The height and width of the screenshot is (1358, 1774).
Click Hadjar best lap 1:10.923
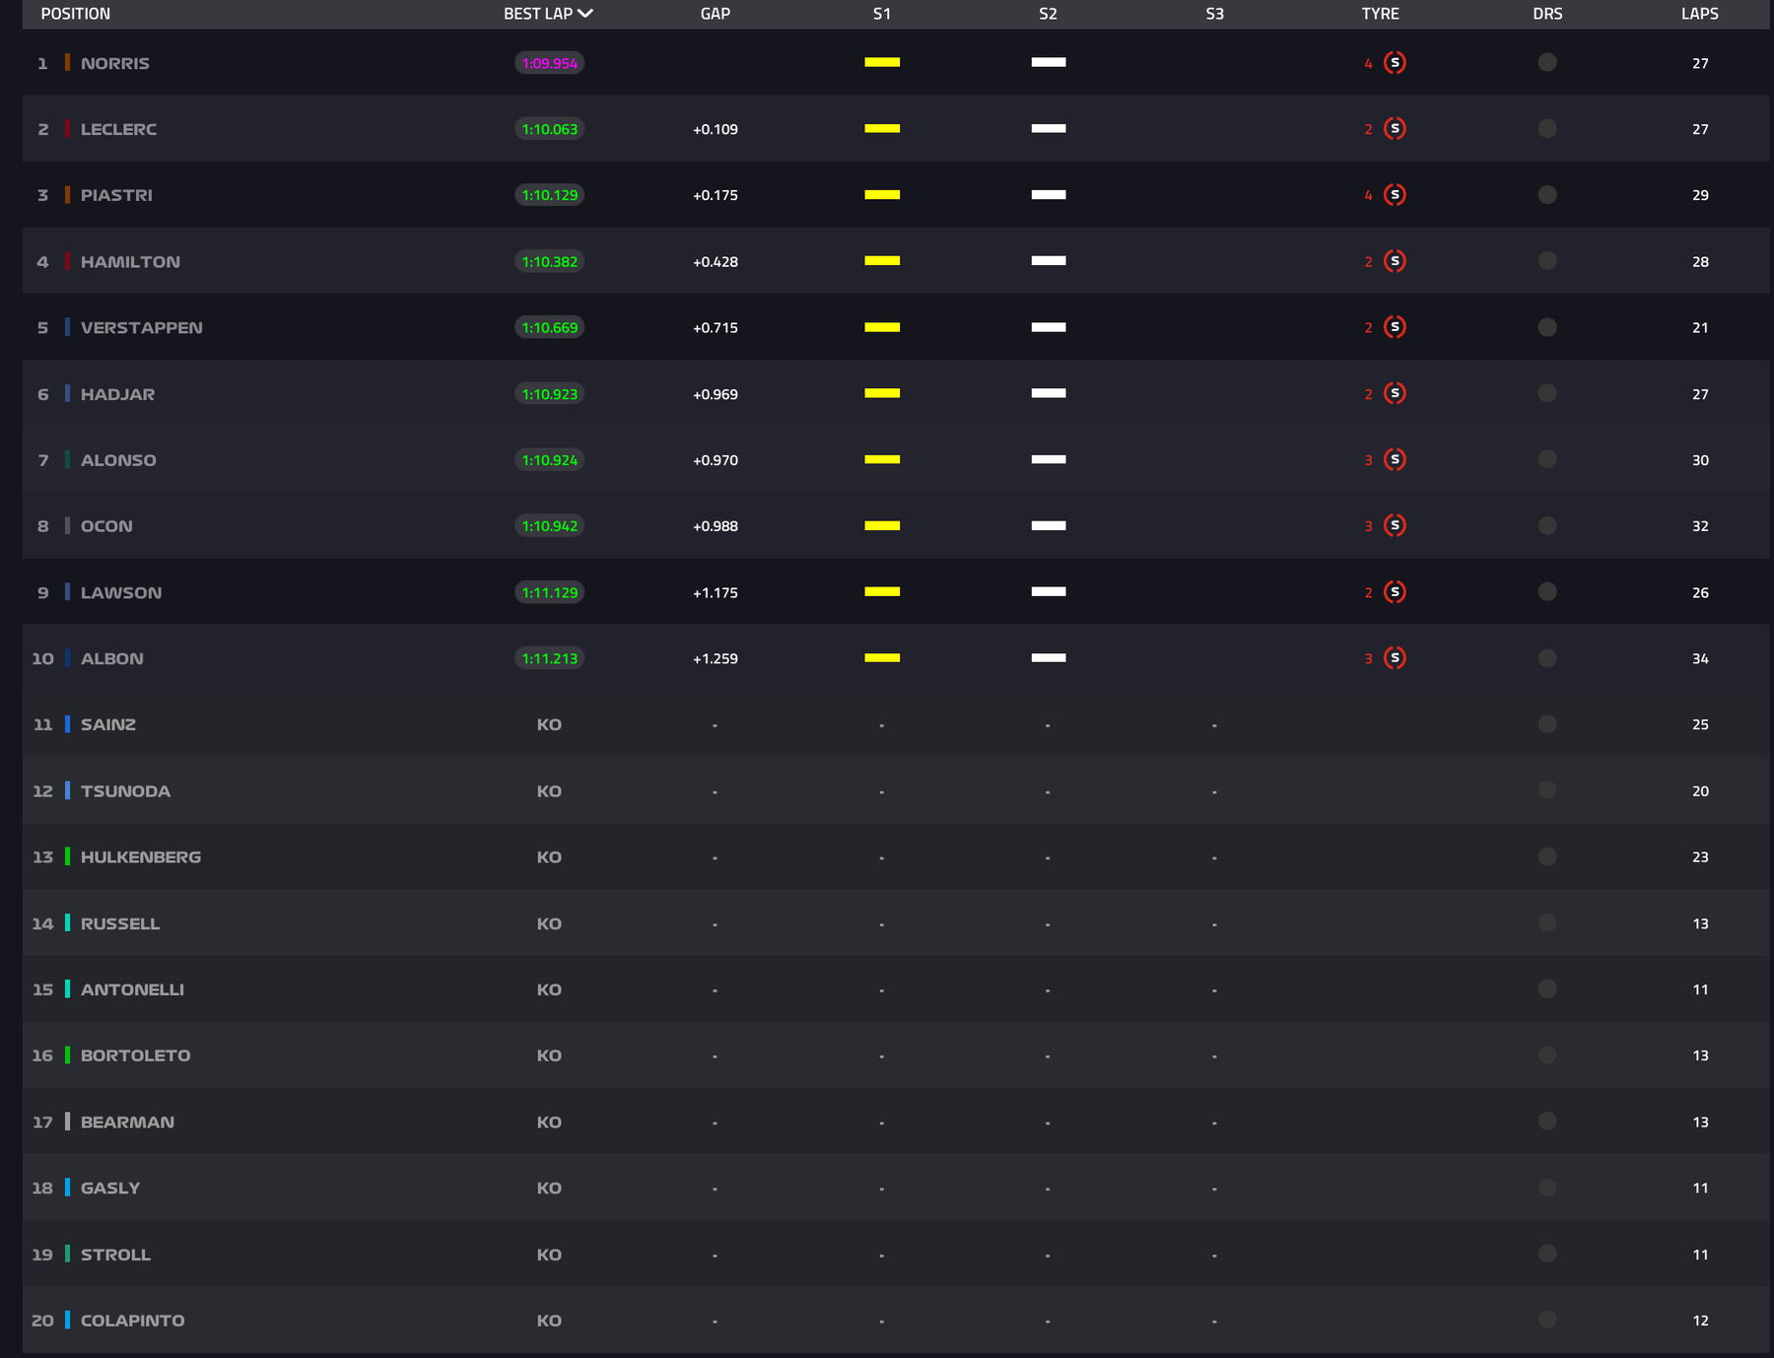pos(550,394)
